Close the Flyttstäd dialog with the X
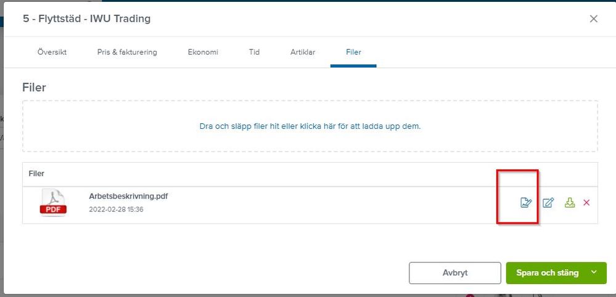This screenshot has height=297, width=616. tap(594, 19)
